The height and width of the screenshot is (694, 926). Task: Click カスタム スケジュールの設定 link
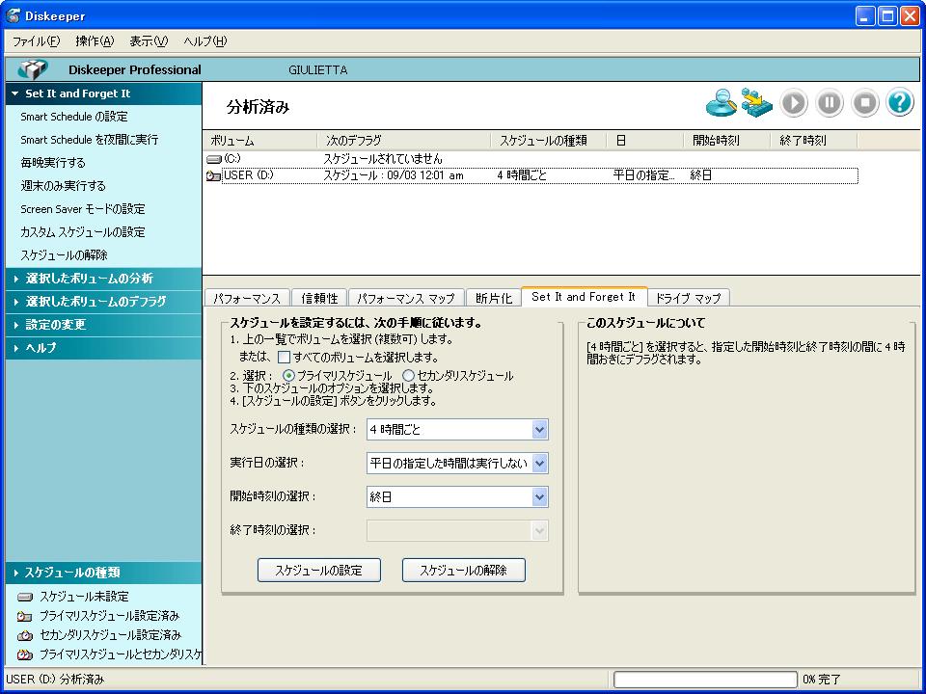83,232
